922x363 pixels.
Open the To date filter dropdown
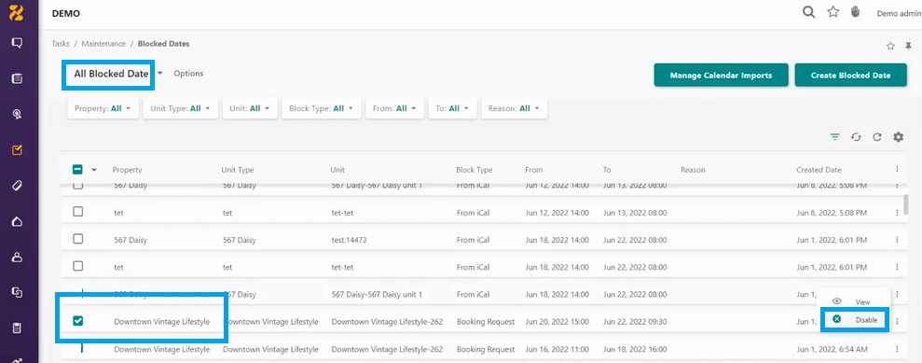point(452,108)
